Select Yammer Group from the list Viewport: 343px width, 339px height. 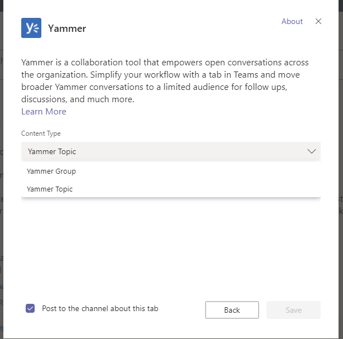click(x=51, y=171)
